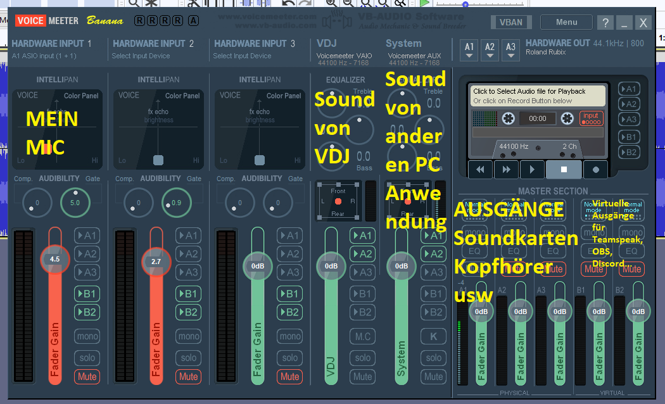Viewport: 665px width, 404px height.
Task: Click the K karaoke button on System strip
Action: point(433,337)
